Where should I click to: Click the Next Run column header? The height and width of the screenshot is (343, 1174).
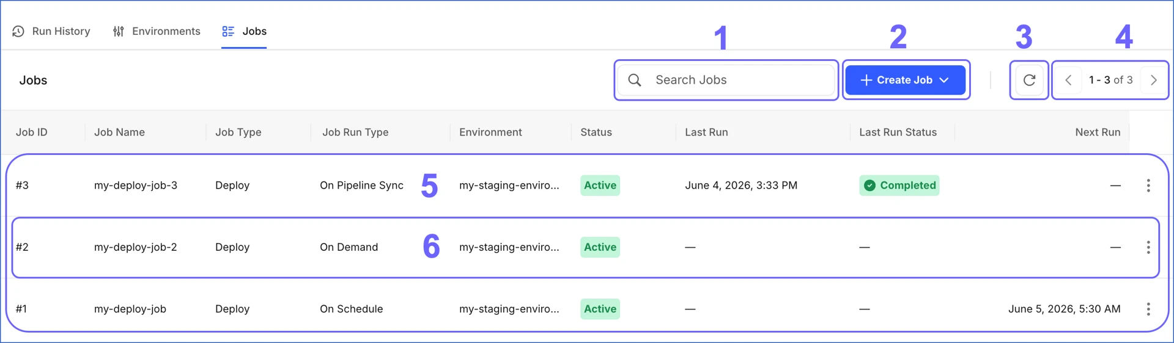[x=1098, y=132]
